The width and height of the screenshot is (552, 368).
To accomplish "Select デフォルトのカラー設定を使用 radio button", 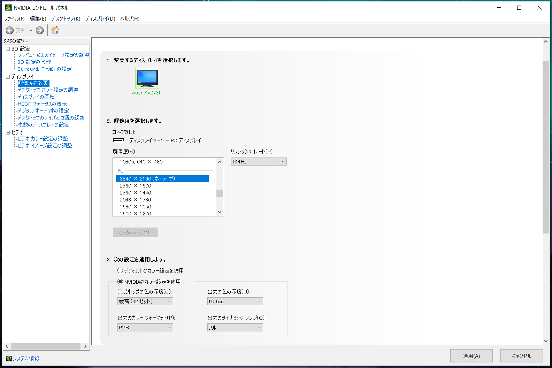I will pos(120,270).
